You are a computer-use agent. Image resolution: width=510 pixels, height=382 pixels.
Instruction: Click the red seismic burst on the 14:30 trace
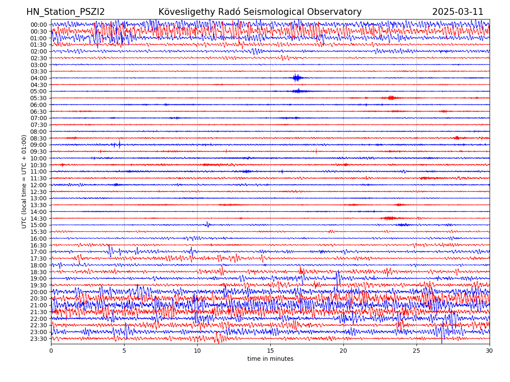click(x=389, y=218)
